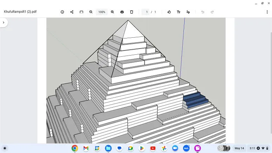Click the vertical scrollbar on the right

[x=271, y=83]
